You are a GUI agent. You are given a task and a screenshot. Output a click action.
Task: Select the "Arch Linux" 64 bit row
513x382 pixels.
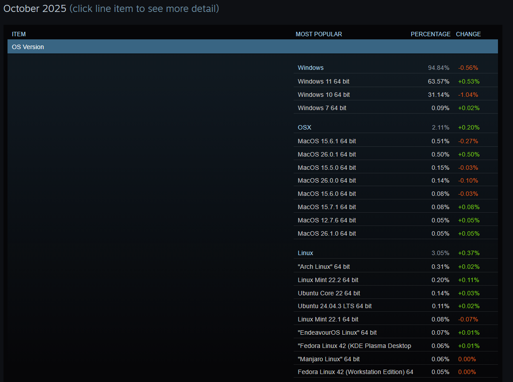(x=396, y=267)
